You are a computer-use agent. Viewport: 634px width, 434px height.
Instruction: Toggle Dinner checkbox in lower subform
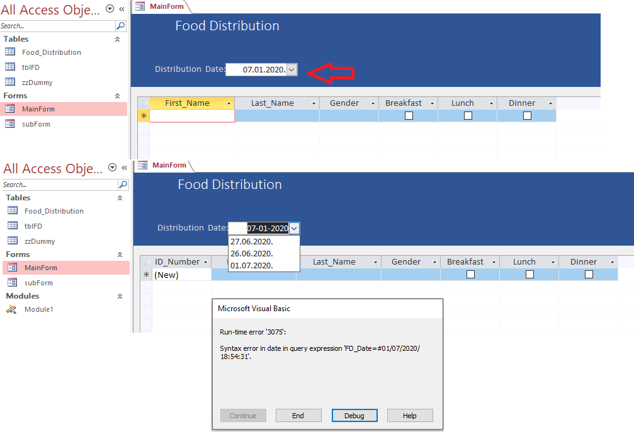[589, 274]
